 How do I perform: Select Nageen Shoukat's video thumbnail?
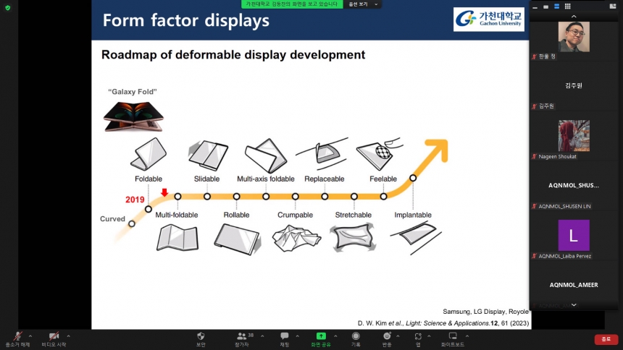pos(574,136)
